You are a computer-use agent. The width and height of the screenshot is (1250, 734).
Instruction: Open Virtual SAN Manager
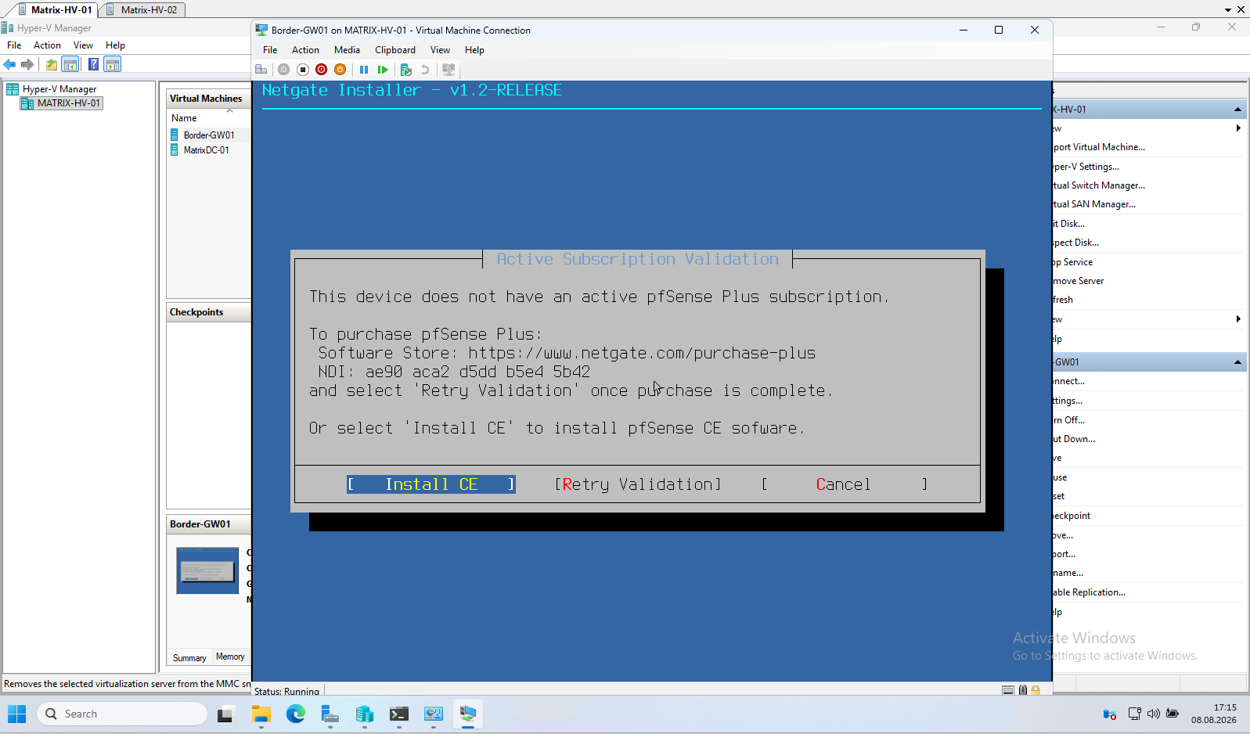click(x=1094, y=204)
